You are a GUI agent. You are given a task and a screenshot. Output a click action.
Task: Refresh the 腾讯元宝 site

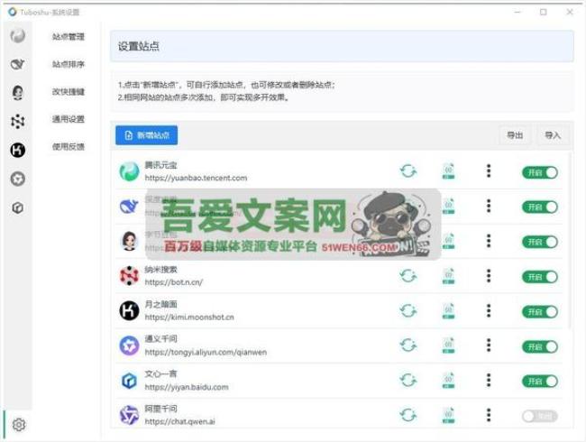pos(408,171)
